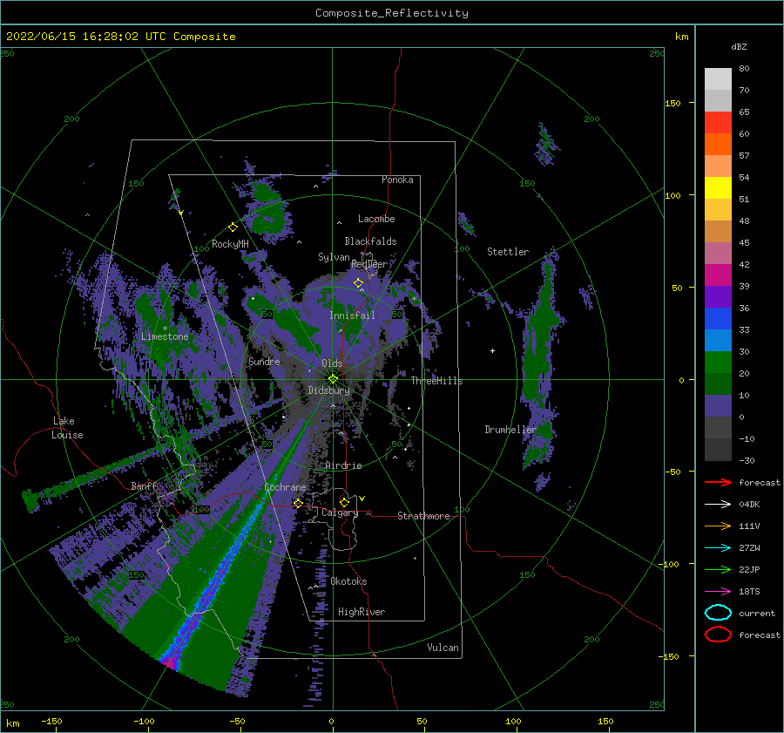Viewport: 784px width, 733px height.
Task: Click the Limestone label
Action: coord(165,336)
